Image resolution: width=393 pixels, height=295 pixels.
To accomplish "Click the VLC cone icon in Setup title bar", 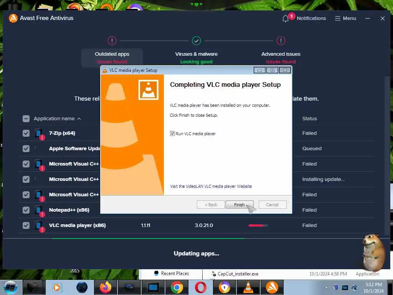I will point(105,70).
